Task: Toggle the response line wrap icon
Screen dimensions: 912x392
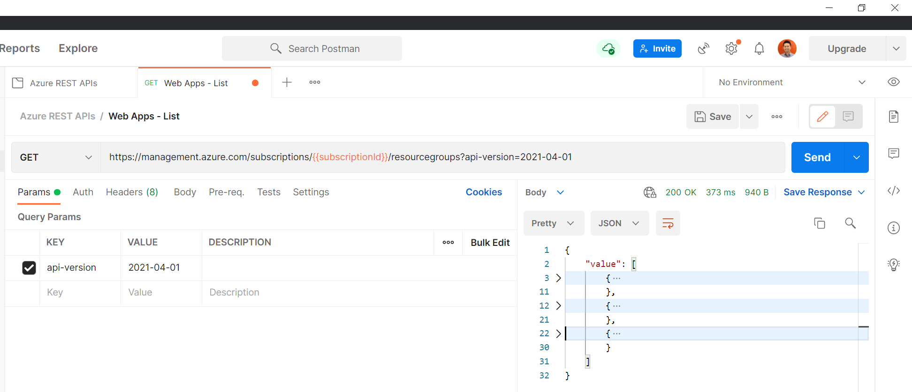Action: [668, 223]
